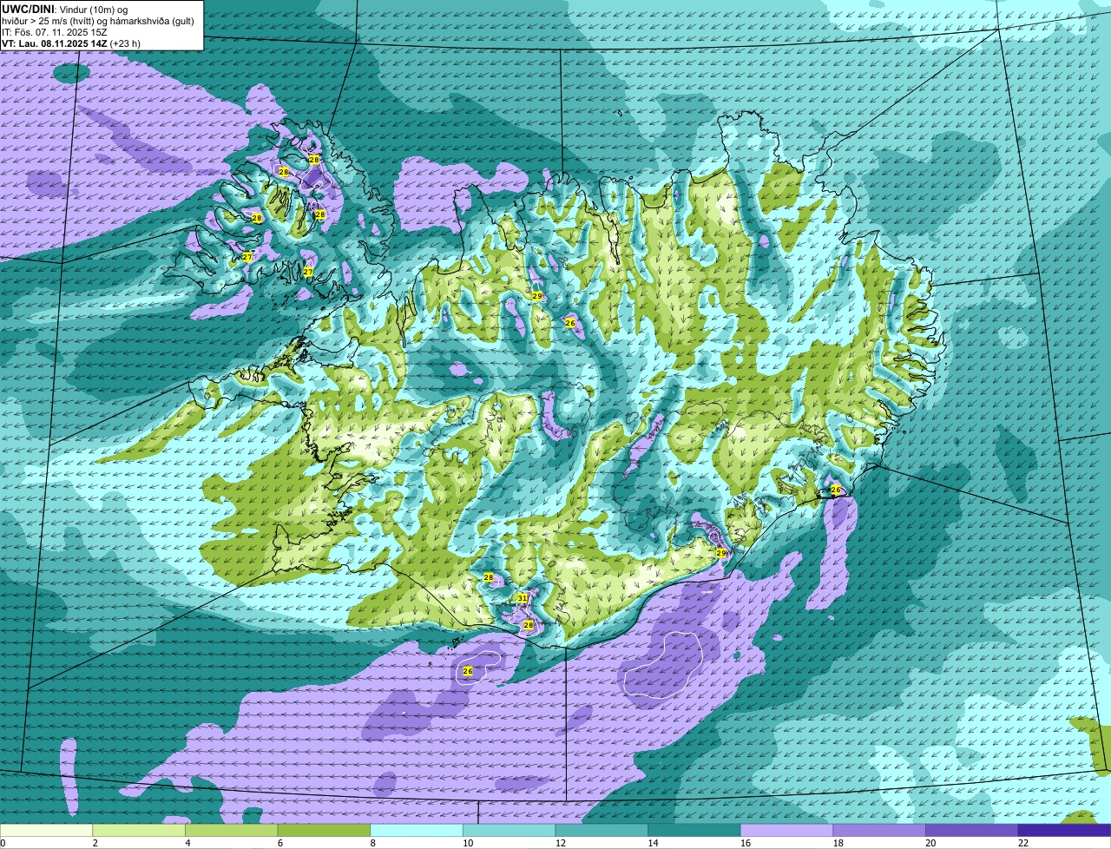Pick the 6–8 m/s olive green segment
This screenshot has width=1111, height=849.
324,830
